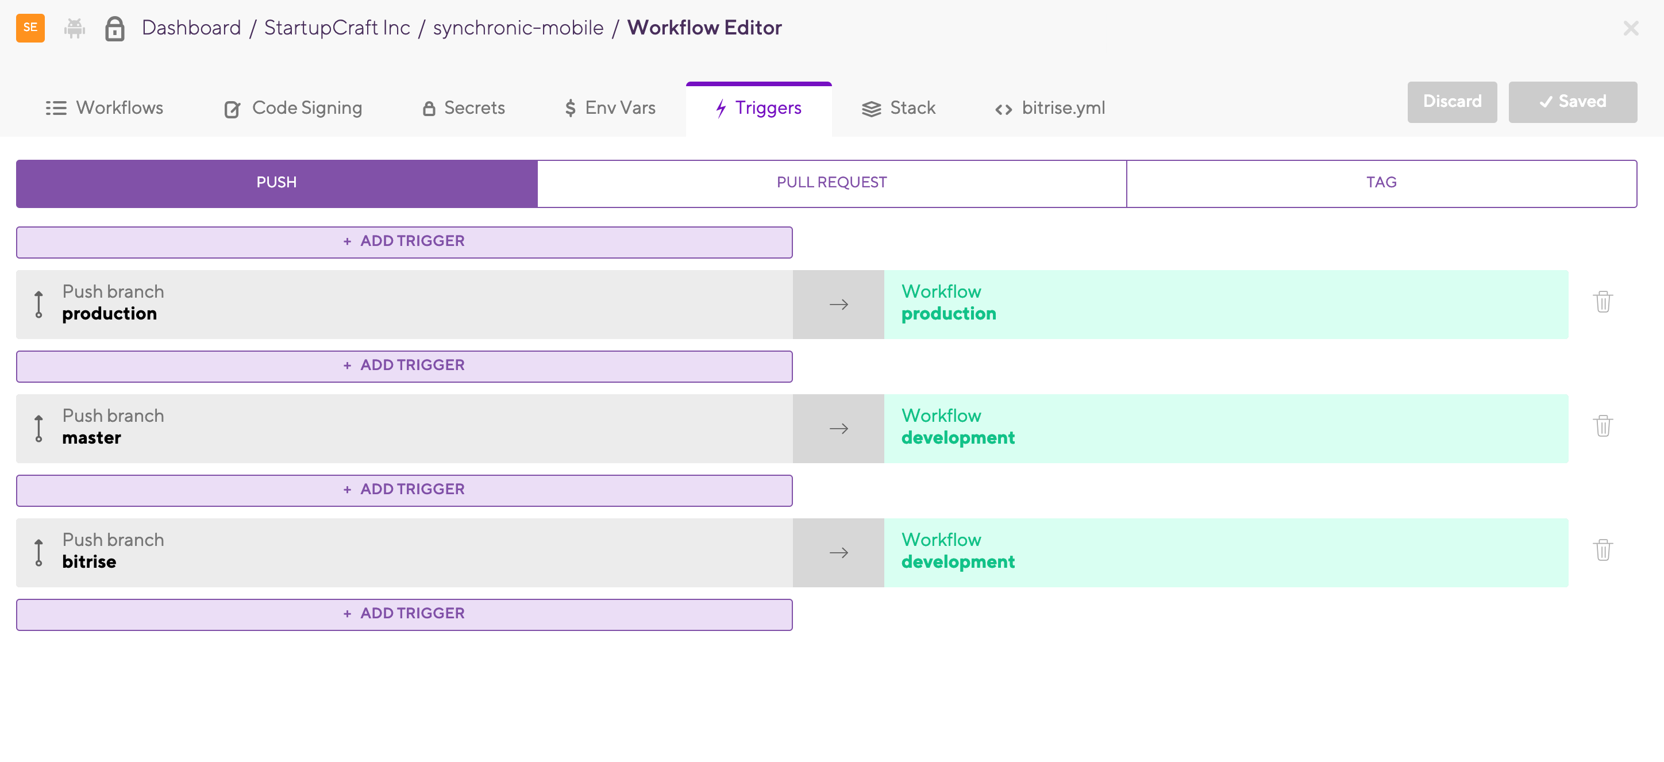The width and height of the screenshot is (1664, 762).
Task: Open the Dashboard breadcrumb link
Action: click(191, 27)
